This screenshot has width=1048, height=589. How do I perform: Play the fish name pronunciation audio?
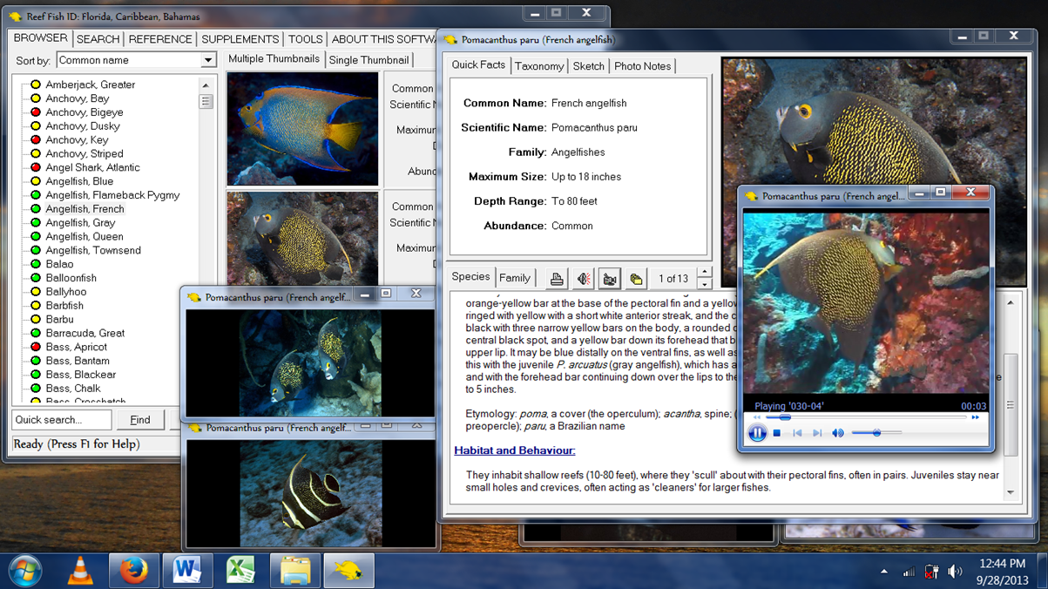point(582,277)
